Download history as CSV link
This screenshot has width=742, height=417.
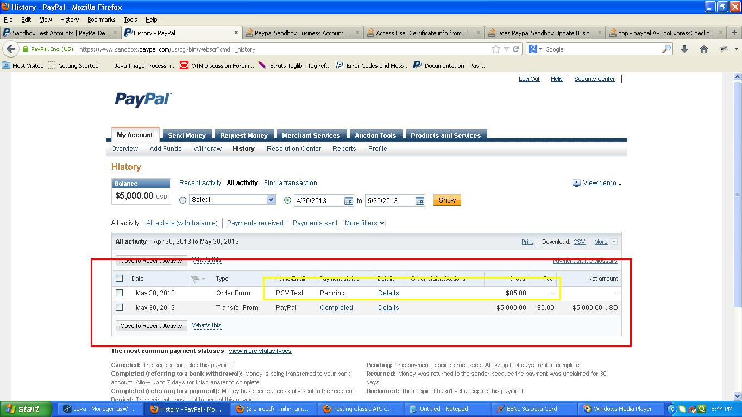[x=579, y=242]
